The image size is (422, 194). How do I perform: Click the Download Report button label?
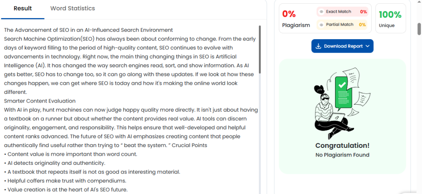[x=343, y=46]
